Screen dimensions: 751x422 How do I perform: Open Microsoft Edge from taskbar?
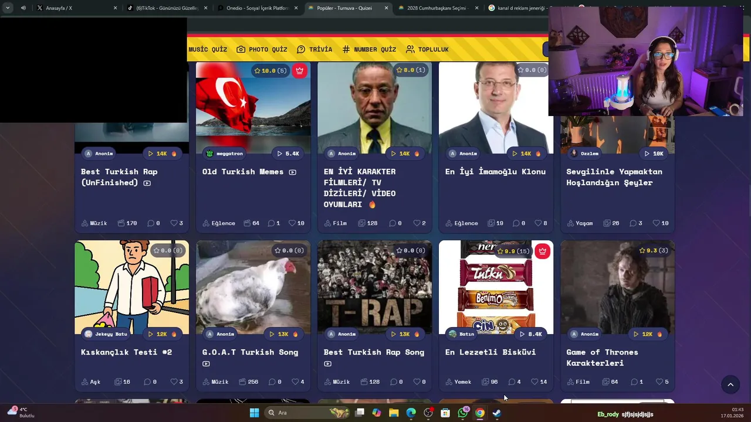[411, 413]
